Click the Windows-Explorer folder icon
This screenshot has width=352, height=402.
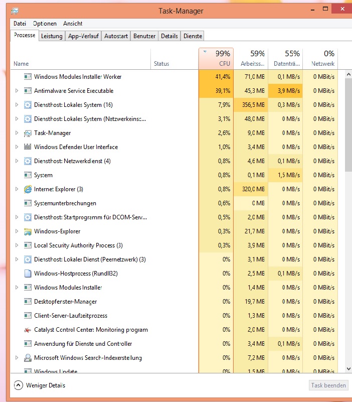[28, 231]
